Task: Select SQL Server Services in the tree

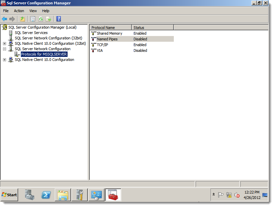Action: point(31,33)
